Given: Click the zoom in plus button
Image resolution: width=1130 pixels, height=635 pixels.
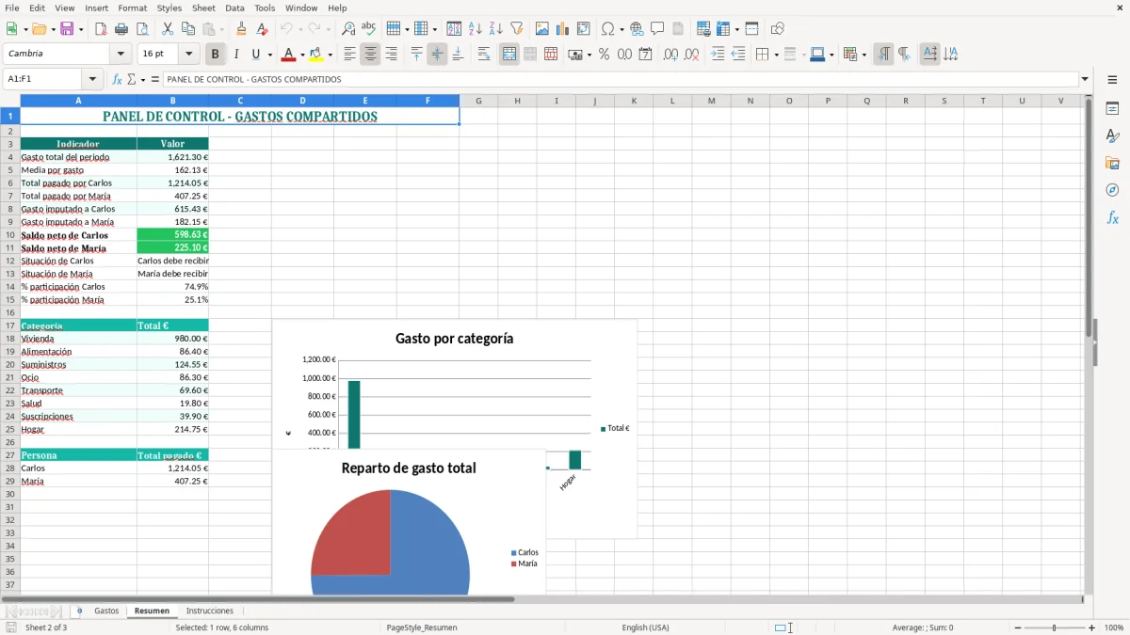Looking at the screenshot, I should point(1091,627).
